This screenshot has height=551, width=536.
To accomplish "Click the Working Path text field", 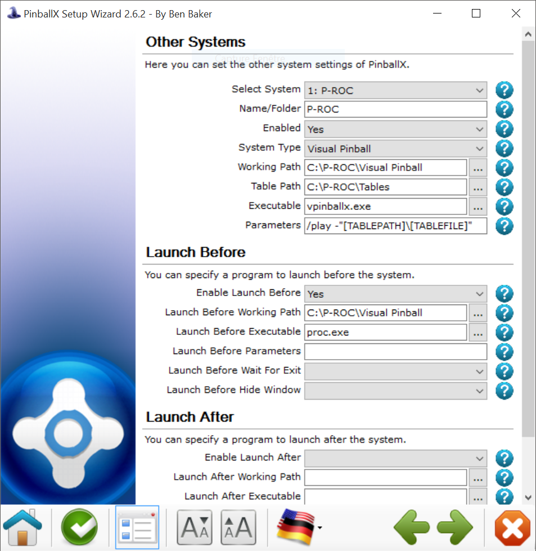I will click(385, 168).
